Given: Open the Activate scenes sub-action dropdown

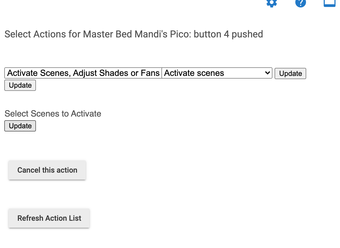Looking at the screenshot, I should [x=217, y=73].
